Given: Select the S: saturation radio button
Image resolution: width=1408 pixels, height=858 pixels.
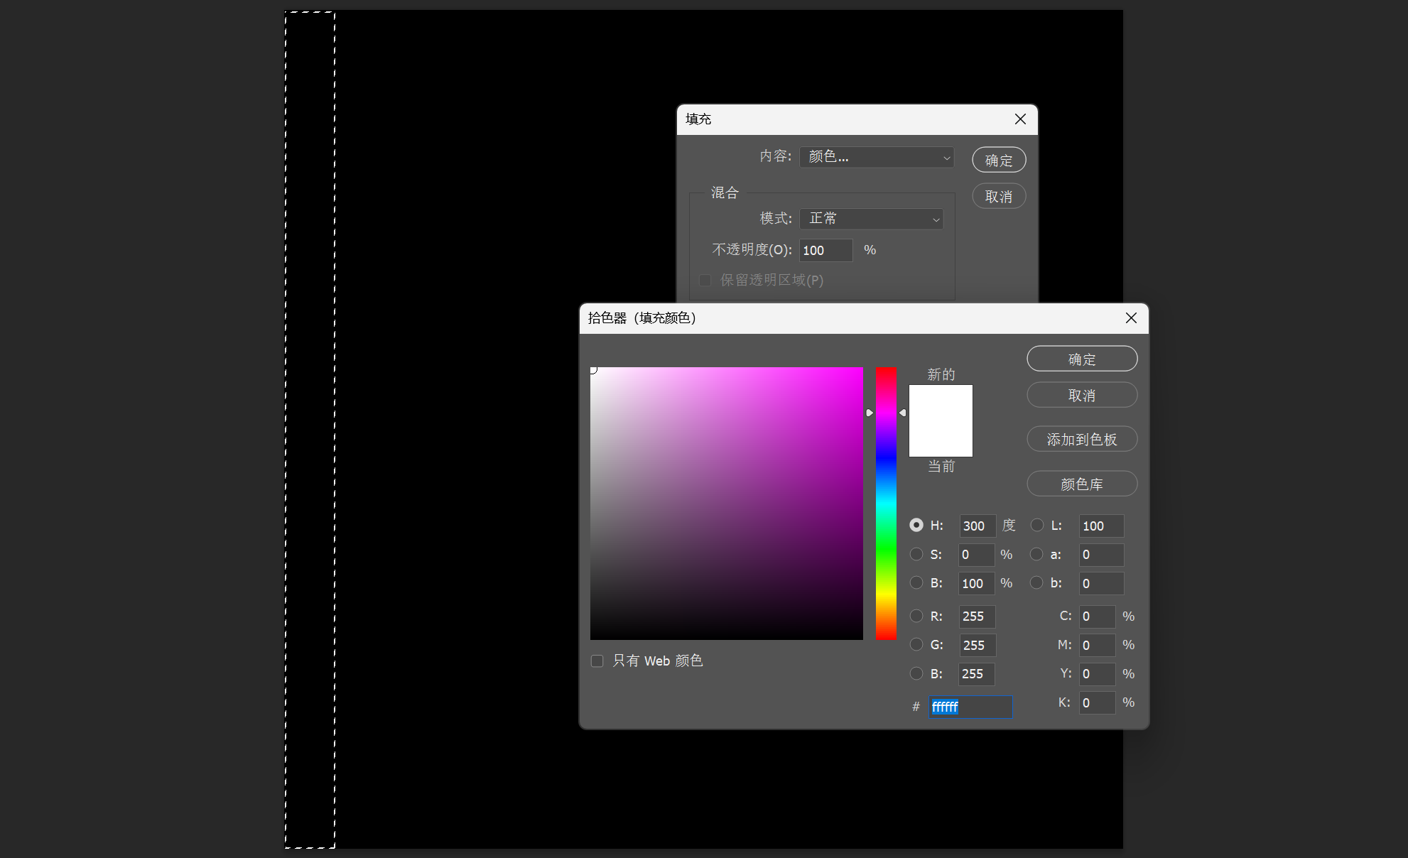Looking at the screenshot, I should tap(916, 554).
